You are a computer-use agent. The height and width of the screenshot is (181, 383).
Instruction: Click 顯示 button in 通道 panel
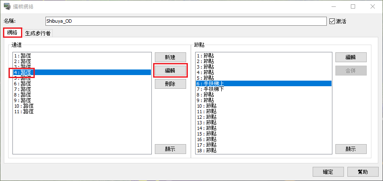[170, 149]
